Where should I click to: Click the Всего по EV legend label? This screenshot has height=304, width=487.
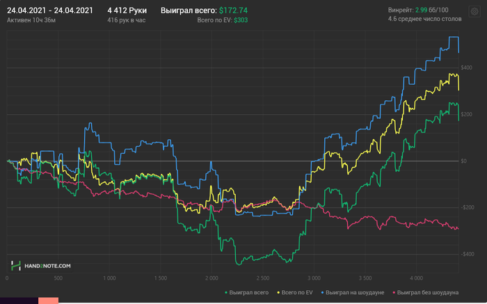point(297,292)
